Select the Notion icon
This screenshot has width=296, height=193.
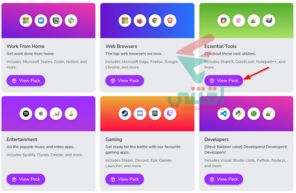56,20
